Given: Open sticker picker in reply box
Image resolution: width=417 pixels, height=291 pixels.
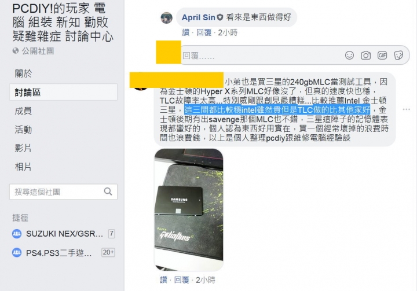Looking at the screenshot, I should point(398,56).
